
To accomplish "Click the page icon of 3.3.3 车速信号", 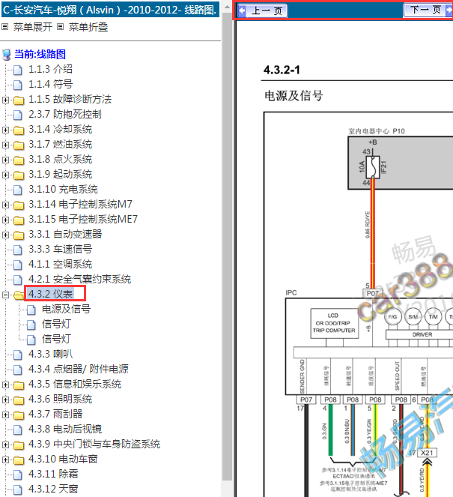I will [x=18, y=250].
